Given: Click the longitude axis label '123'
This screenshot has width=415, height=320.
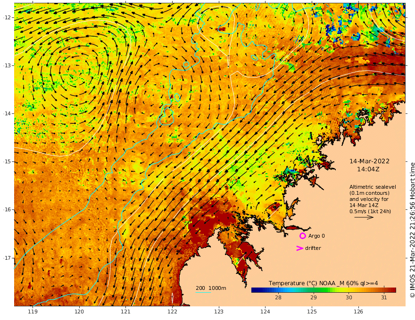Looking at the screenshot, I should (x=219, y=312).
